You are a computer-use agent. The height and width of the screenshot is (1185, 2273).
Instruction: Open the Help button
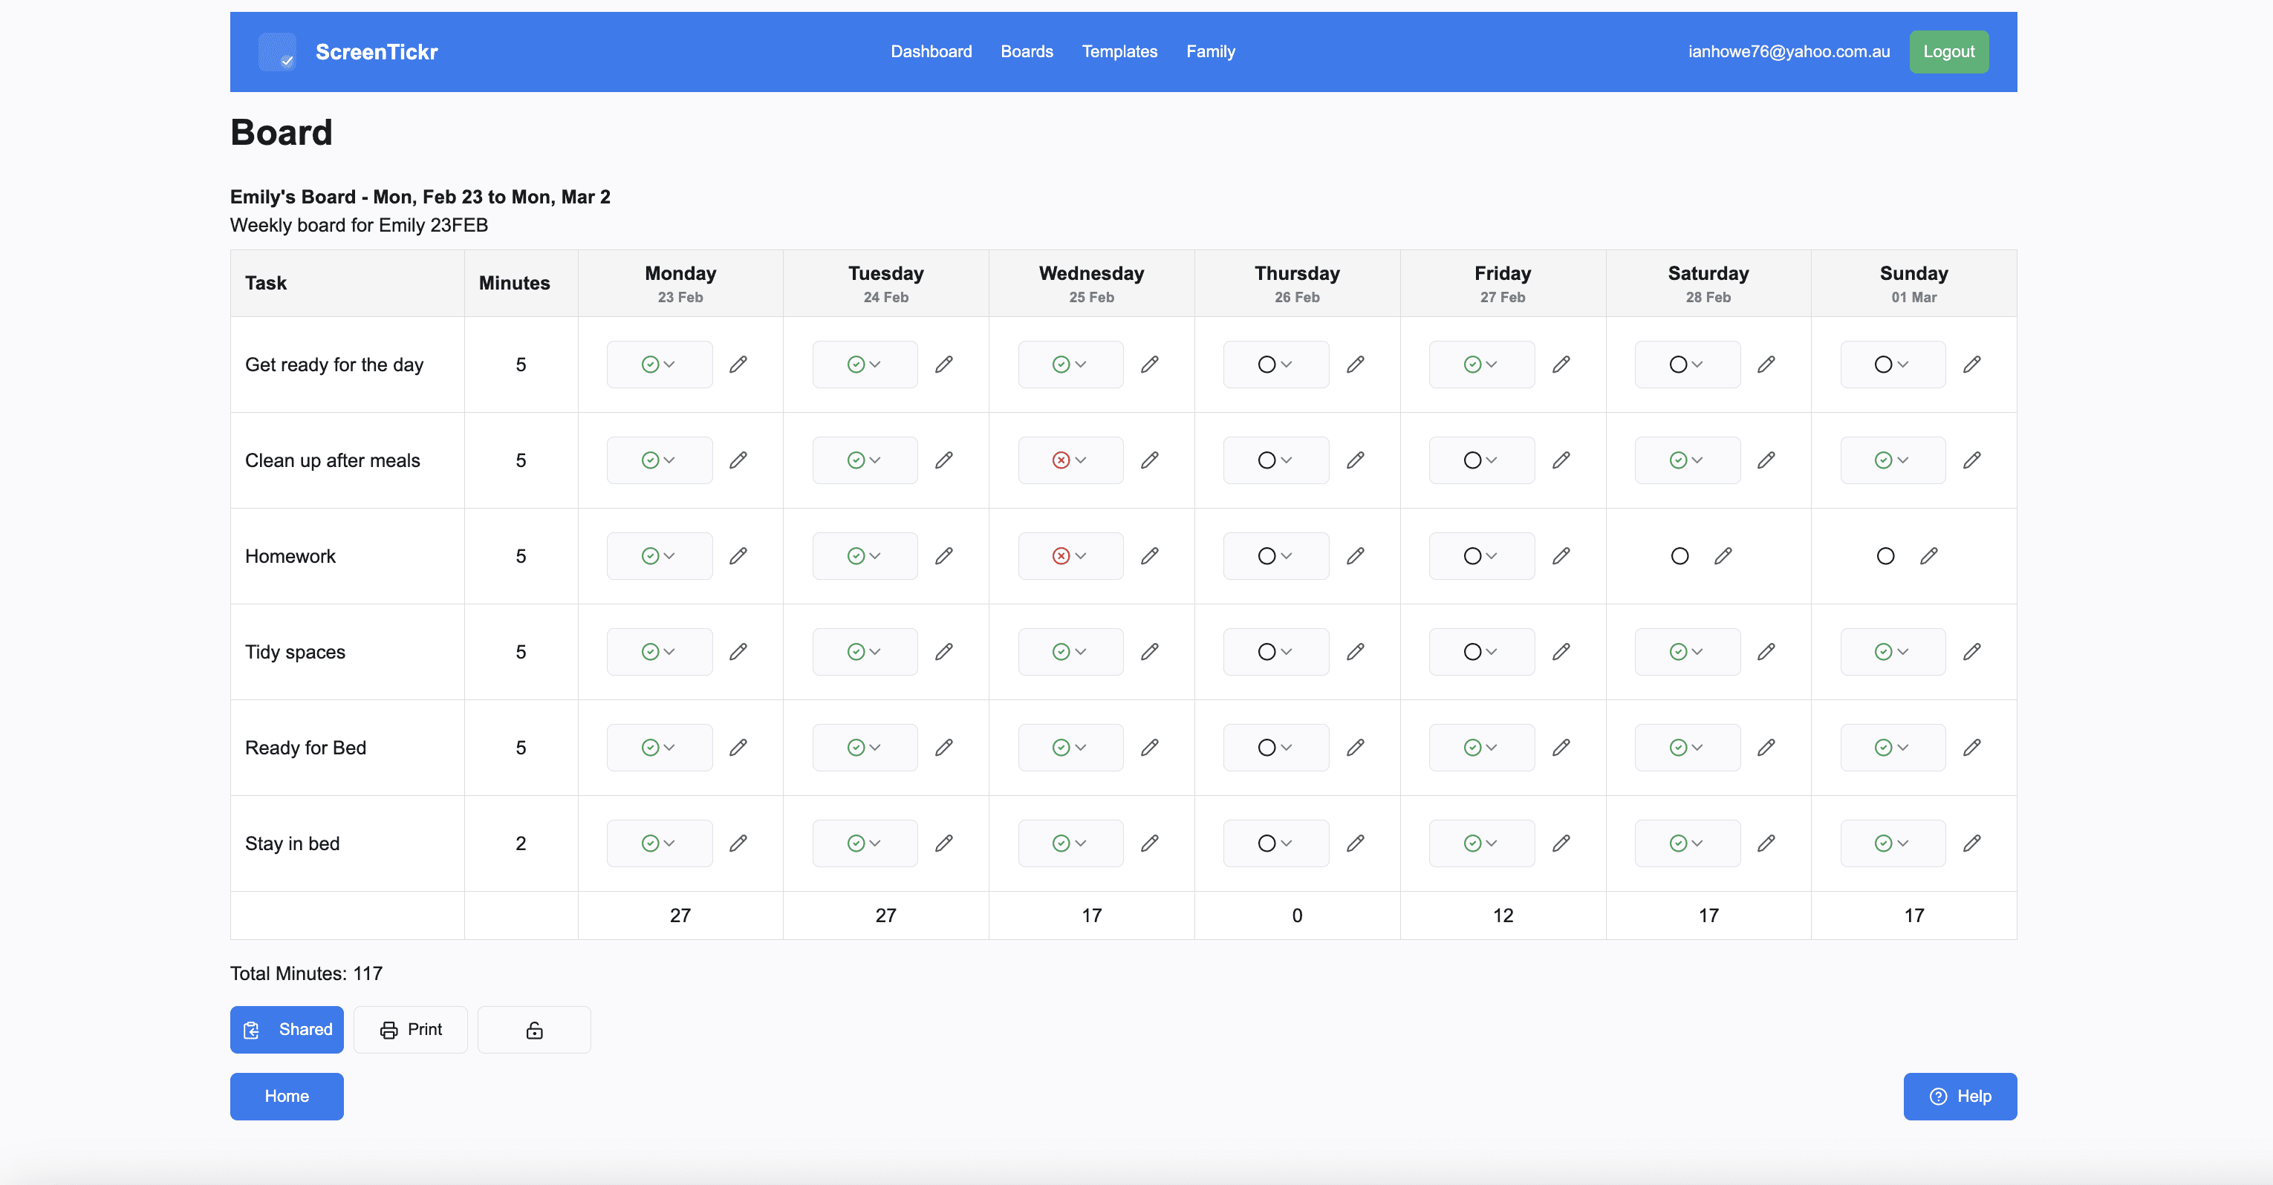pos(1960,1096)
